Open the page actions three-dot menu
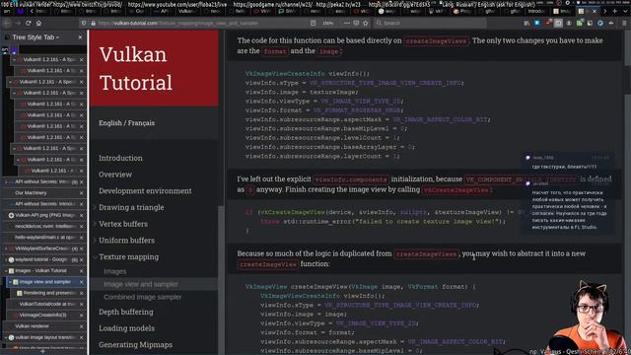 pos(347,23)
